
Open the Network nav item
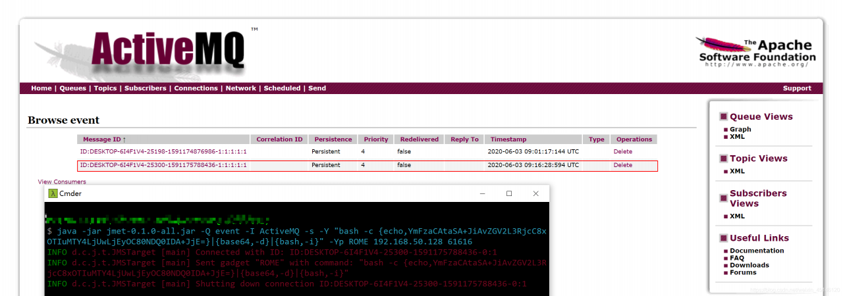pos(241,88)
